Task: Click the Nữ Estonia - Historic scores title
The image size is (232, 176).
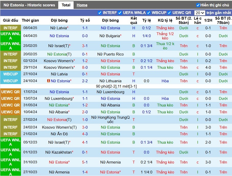Action: tap(29, 5)
